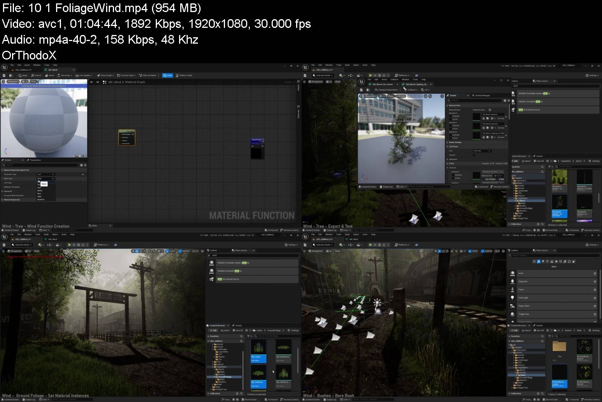Choose Palm in the Wind Type list
The width and height of the screenshot is (602, 402).
click(x=40, y=196)
